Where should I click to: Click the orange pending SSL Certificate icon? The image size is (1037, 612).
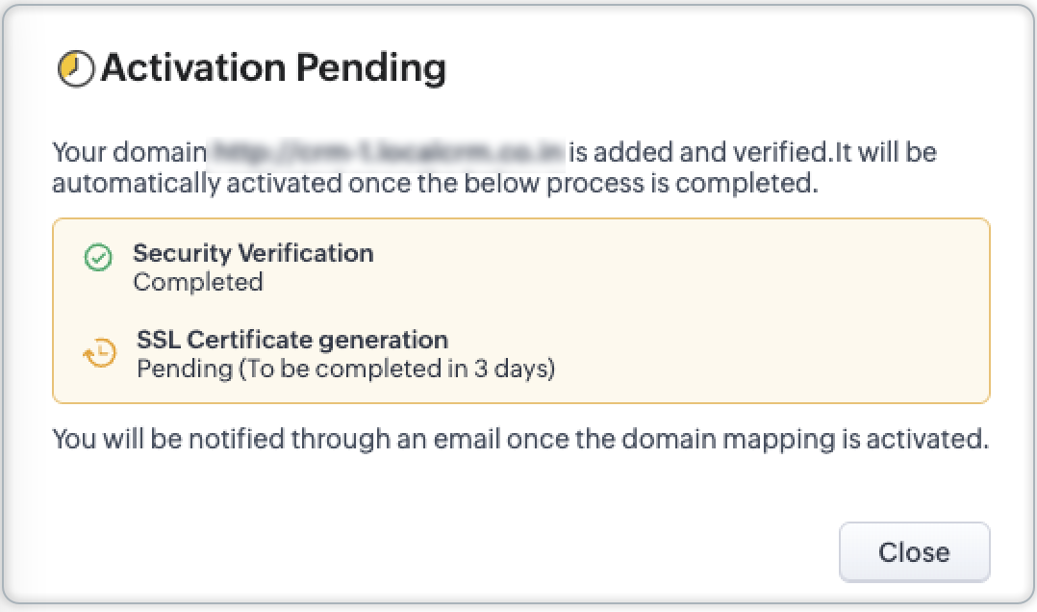pyautogui.click(x=99, y=353)
